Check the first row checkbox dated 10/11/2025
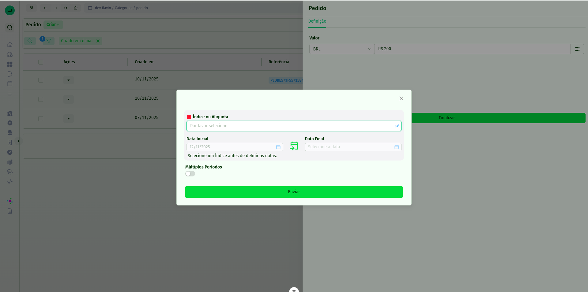The image size is (588, 292). coord(41,80)
